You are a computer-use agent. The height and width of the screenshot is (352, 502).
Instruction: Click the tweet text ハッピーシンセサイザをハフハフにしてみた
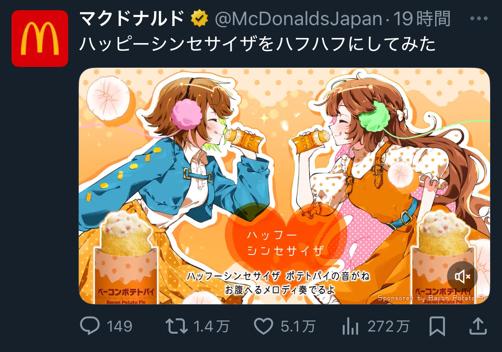pyautogui.click(x=258, y=44)
